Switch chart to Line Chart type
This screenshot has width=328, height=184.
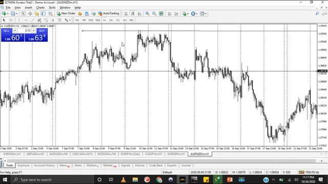[139, 14]
